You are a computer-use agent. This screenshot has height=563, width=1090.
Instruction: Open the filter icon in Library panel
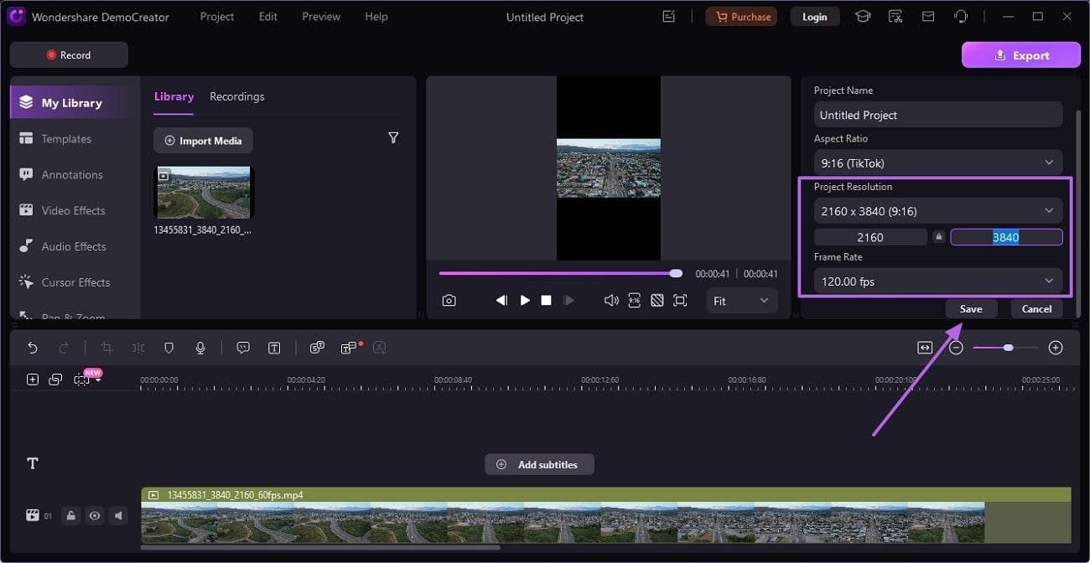[393, 137]
